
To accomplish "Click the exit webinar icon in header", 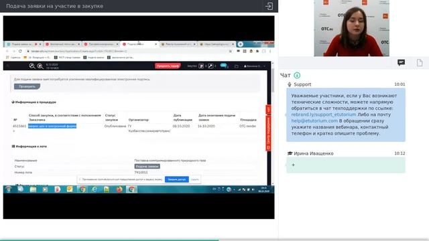I will (x=269, y=6).
